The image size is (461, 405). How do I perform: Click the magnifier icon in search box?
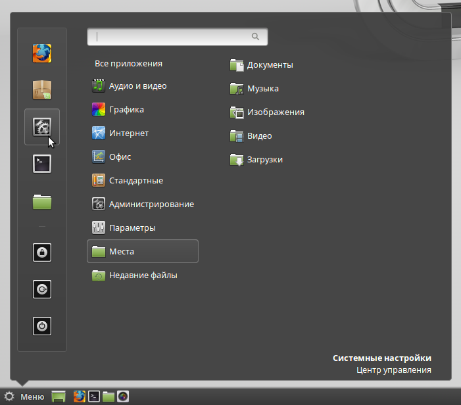255,36
